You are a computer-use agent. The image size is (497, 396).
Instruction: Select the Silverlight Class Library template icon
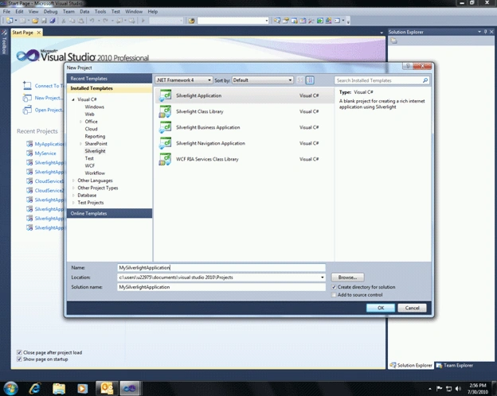165,111
